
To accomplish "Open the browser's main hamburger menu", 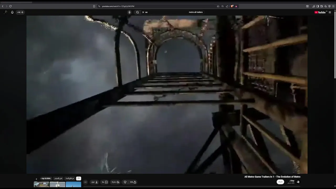I will 333,6.
